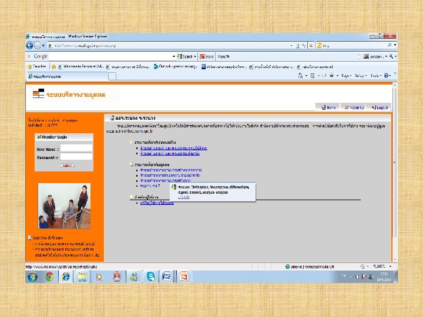Click the last link under user section
This screenshot has height=317, width=423.
coord(157,203)
